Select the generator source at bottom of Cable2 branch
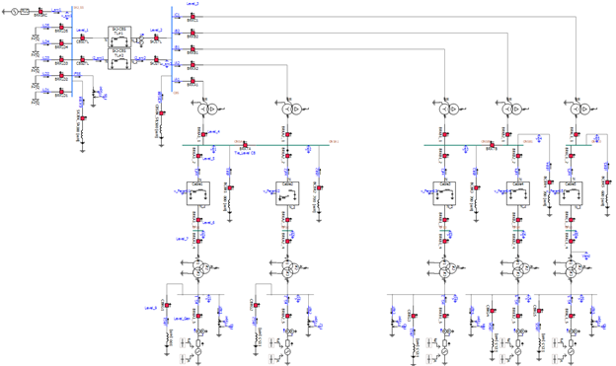 click(287, 351)
